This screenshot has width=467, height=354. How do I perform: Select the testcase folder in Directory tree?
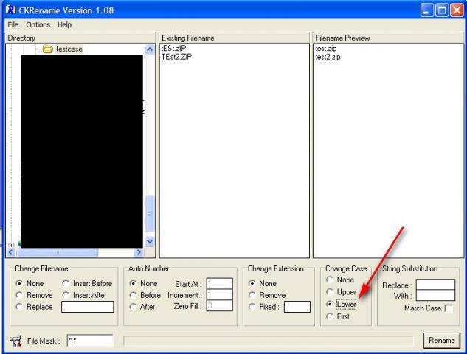point(69,49)
